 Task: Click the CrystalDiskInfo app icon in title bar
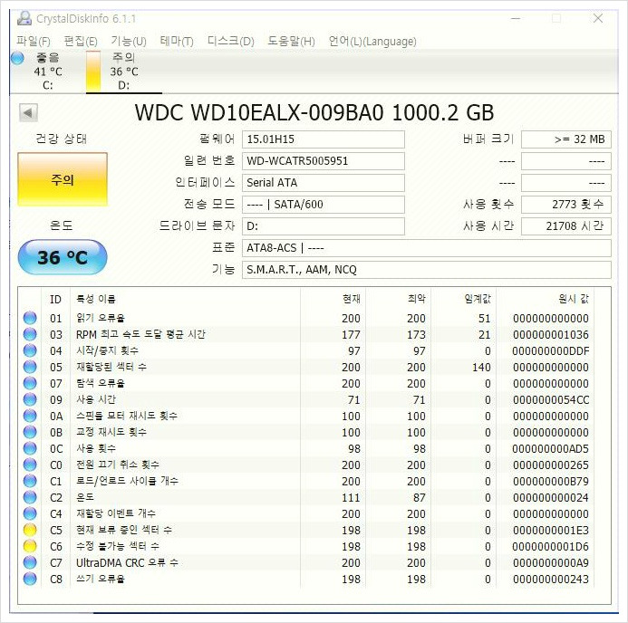tap(24, 18)
